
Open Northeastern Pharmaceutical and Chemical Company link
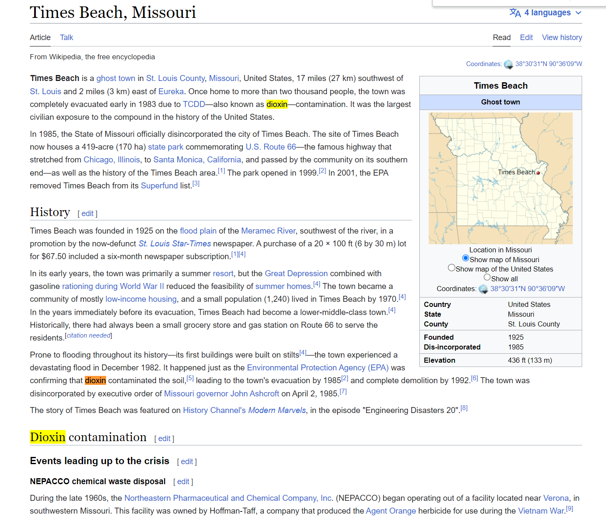(x=228, y=498)
